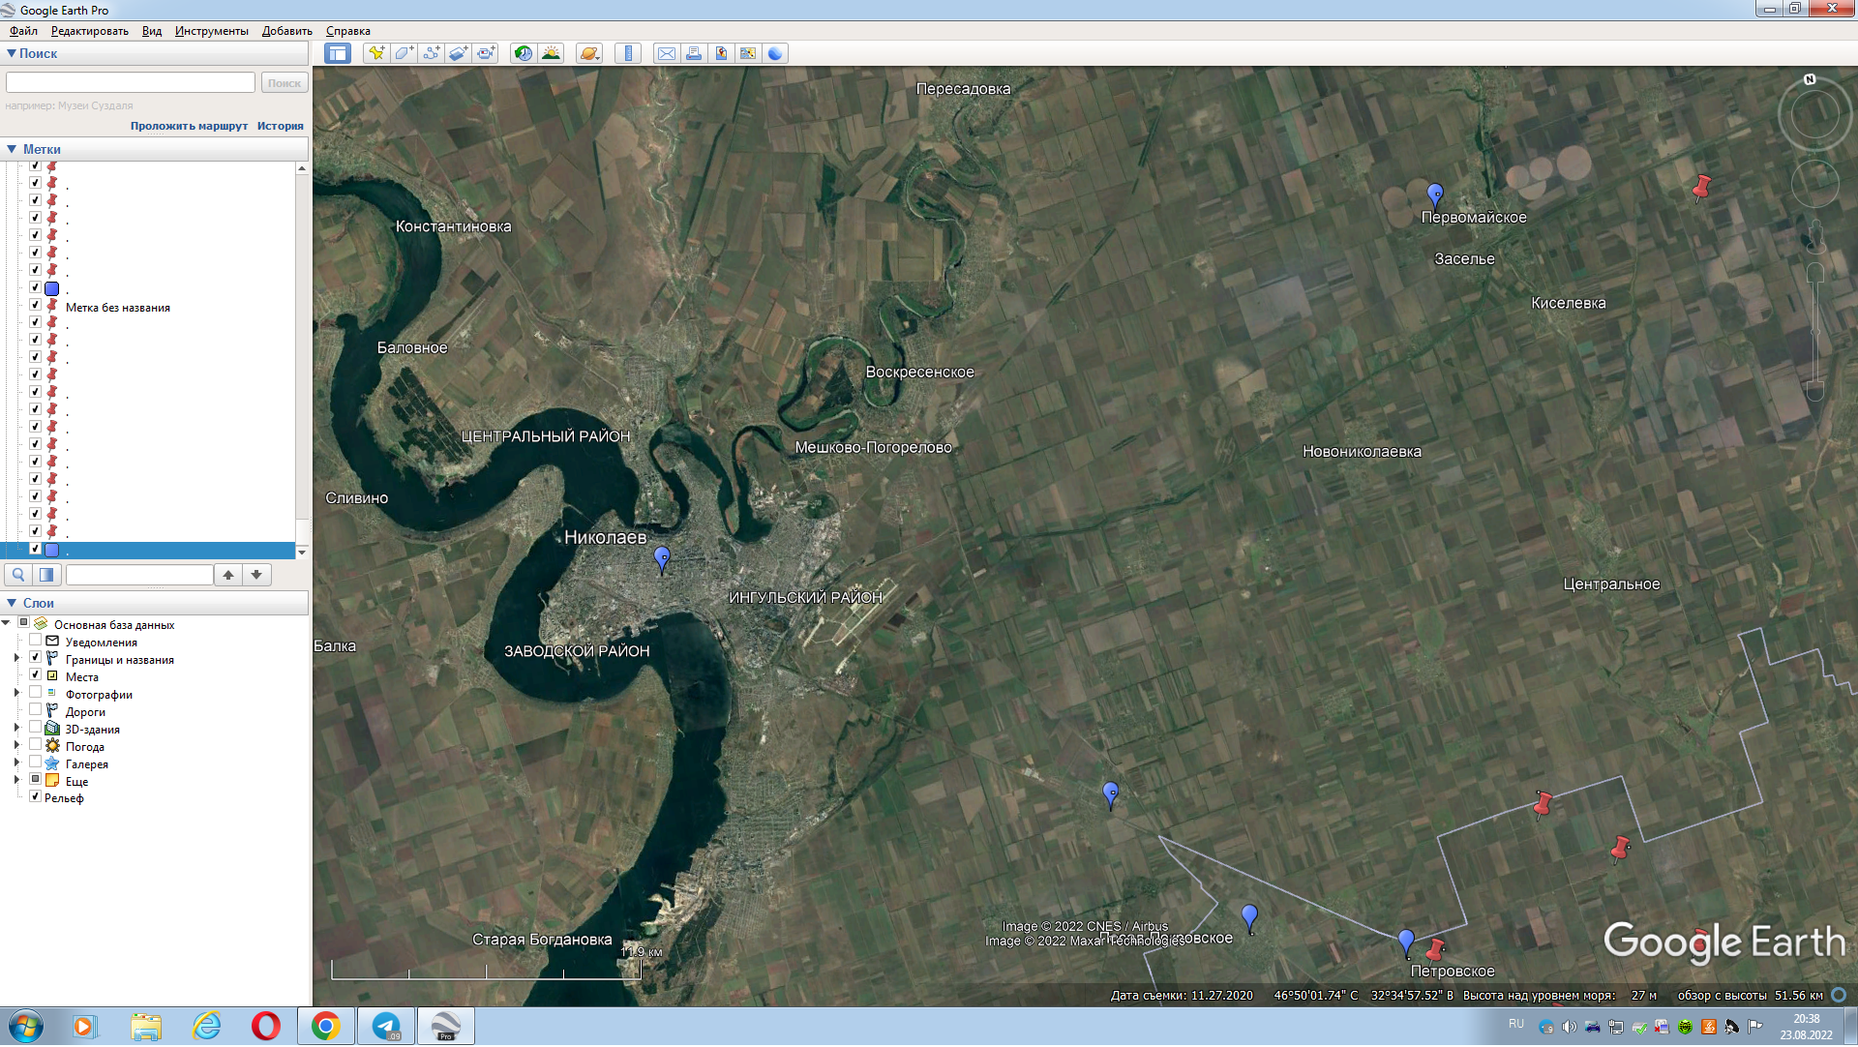Click the Print toolbar icon

(694, 54)
